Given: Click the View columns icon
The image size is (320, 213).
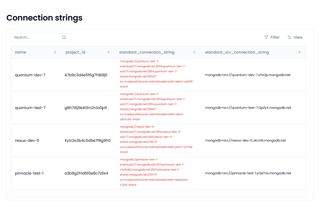Looking at the screenshot, I should pos(289,37).
